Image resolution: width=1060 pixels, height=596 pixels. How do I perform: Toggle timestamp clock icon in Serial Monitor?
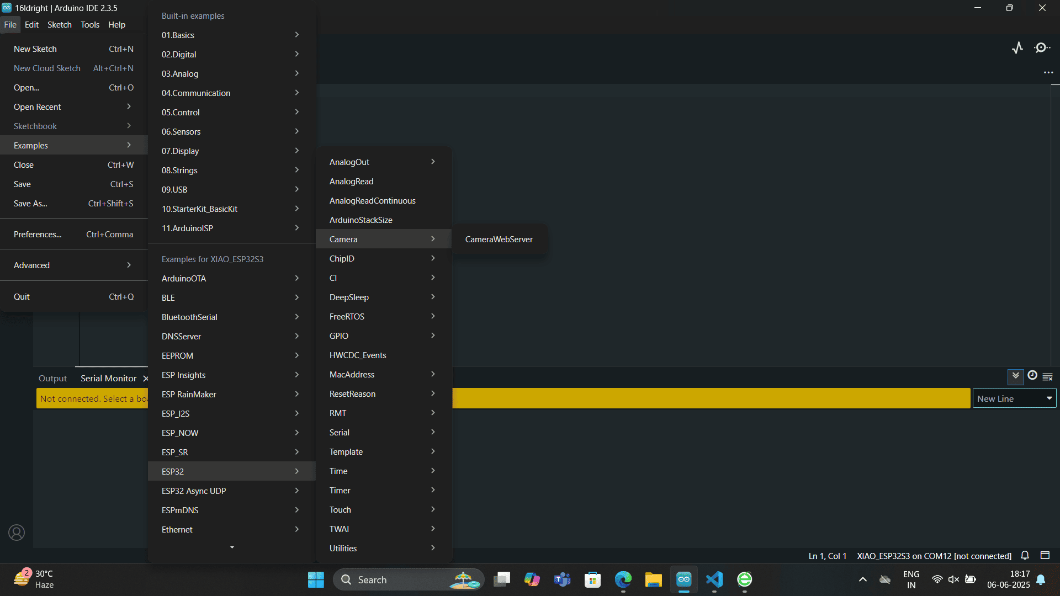pos(1032,375)
